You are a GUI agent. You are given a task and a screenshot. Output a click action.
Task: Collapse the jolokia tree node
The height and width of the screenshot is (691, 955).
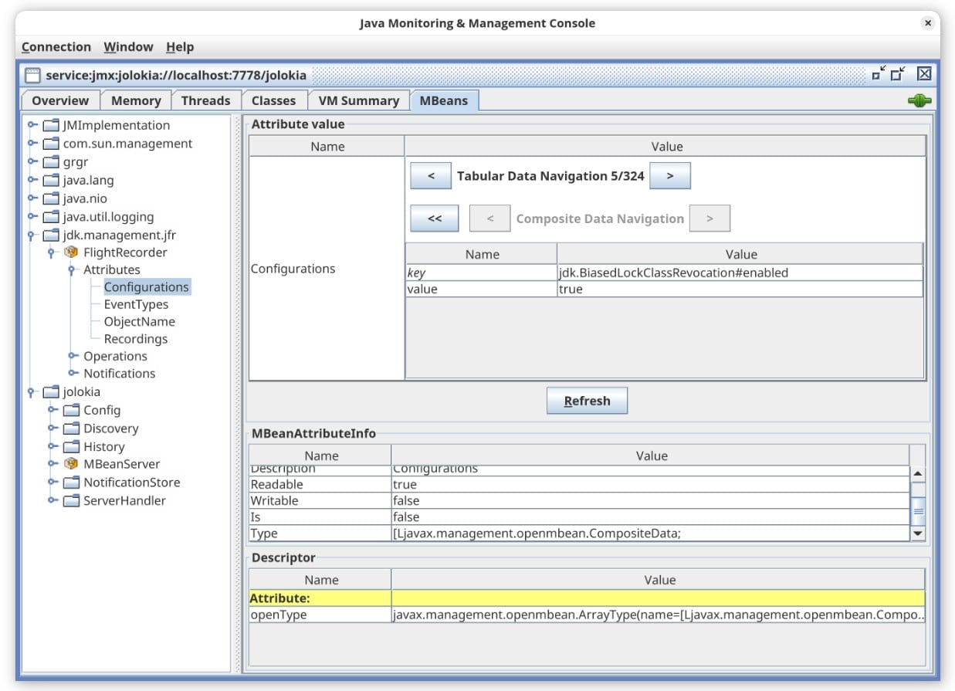click(32, 392)
